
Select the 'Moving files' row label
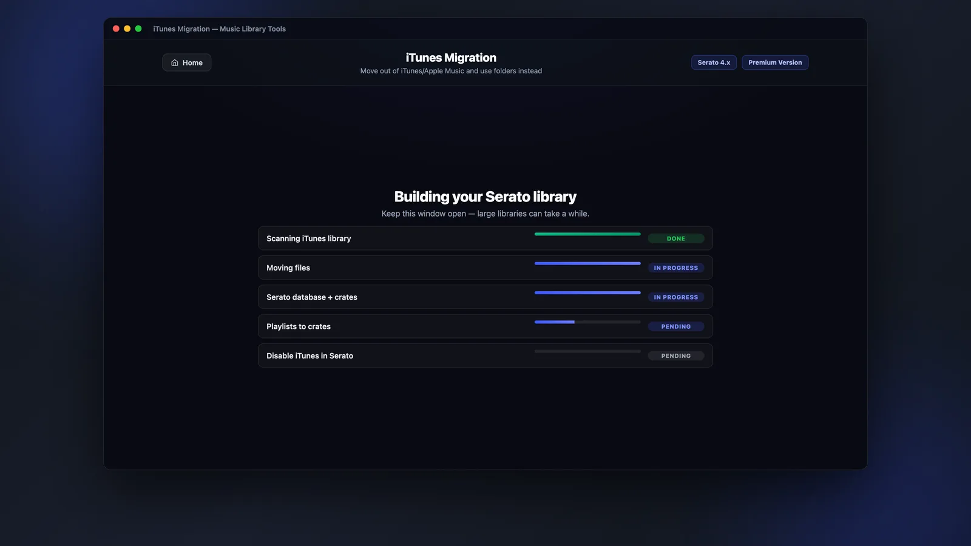[x=288, y=268]
